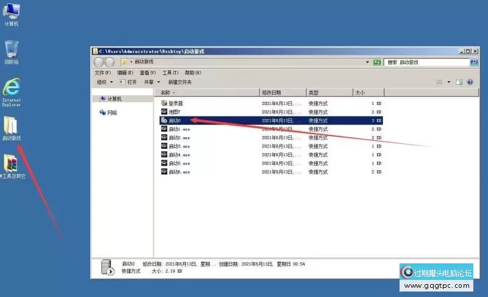Click the search magnifier icon
This screenshot has height=297, width=488.
tap(474, 62)
